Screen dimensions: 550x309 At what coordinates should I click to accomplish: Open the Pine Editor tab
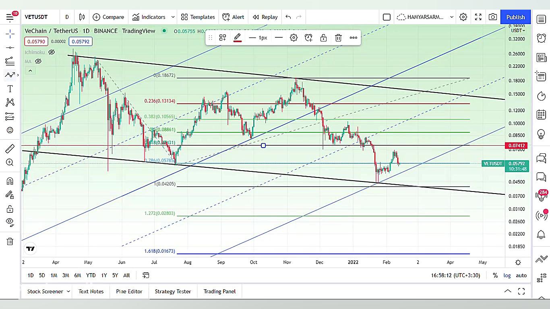point(129,291)
